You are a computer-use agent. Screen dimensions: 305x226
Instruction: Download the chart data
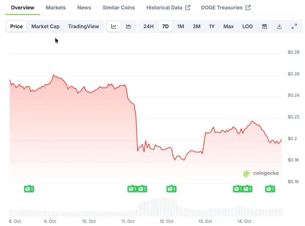pyautogui.click(x=279, y=26)
